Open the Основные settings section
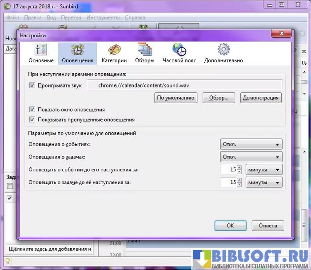 (41, 53)
